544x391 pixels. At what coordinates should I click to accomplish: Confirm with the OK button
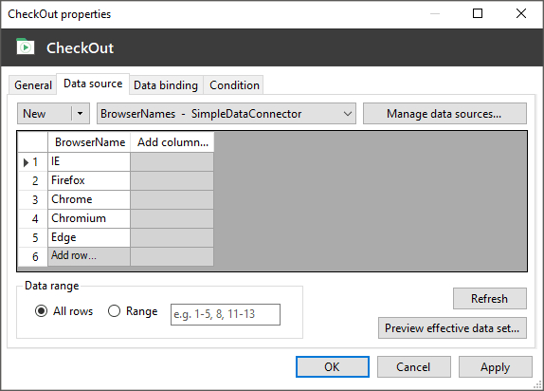[x=333, y=366]
